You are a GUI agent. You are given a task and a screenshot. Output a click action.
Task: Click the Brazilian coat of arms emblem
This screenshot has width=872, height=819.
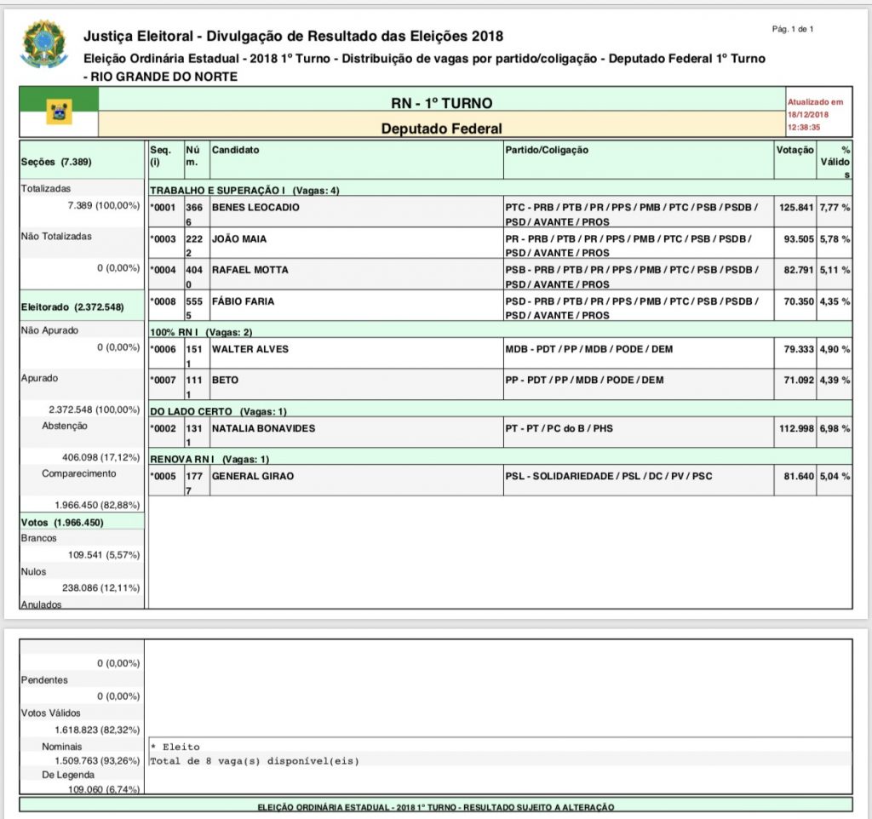click(x=44, y=44)
